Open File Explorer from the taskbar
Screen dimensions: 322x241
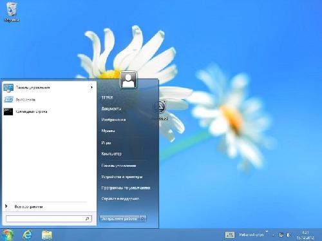point(47,235)
